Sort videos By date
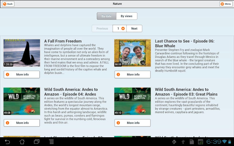This screenshot has height=146, width=234. 106,16
